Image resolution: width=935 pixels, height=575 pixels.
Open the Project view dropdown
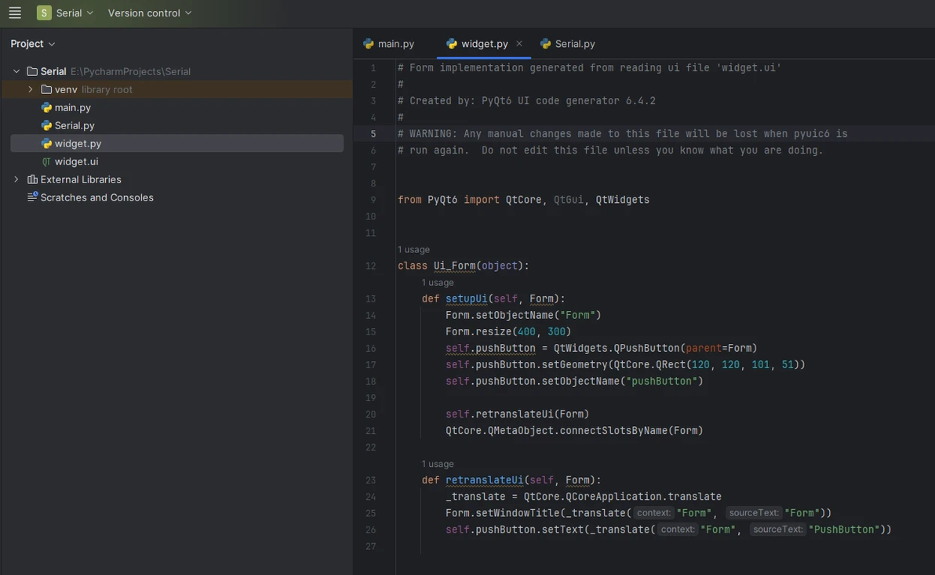point(33,44)
